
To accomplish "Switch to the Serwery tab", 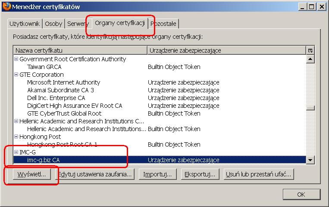I will pos(77,23).
